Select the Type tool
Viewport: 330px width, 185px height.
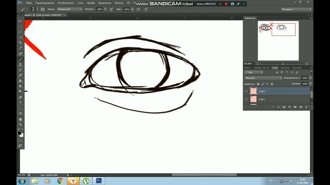tap(21, 103)
